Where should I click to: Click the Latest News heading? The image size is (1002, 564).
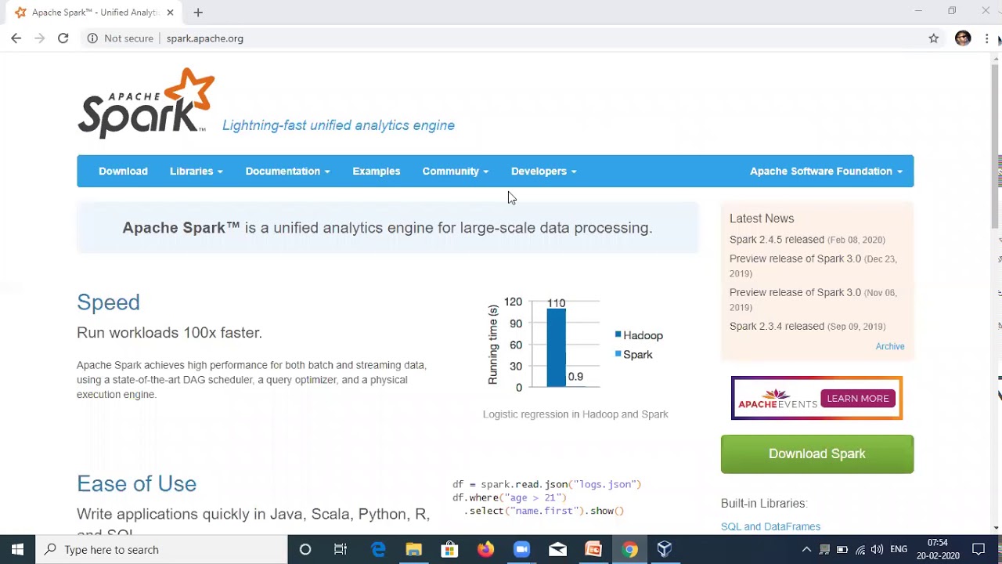[x=762, y=219]
